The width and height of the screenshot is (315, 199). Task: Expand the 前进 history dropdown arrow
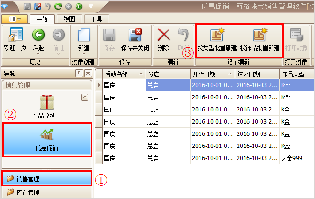coord(59,54)
